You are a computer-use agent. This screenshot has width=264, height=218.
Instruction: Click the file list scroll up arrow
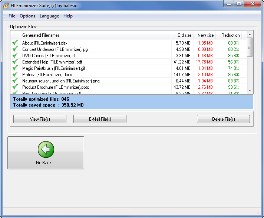250,34
